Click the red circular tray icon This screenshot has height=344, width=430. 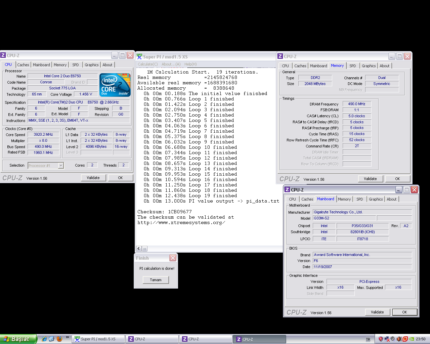[405, 339]
